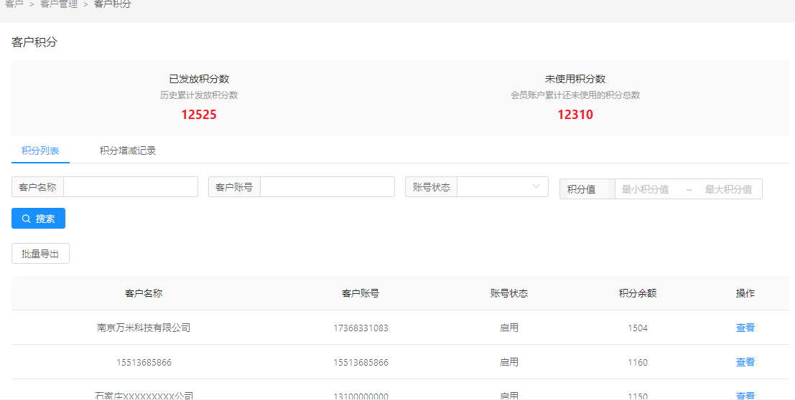This screenshot has height=400, width=795.
Task: Click the 客户 breadcrumb root
Action: (x=14, y=4)
